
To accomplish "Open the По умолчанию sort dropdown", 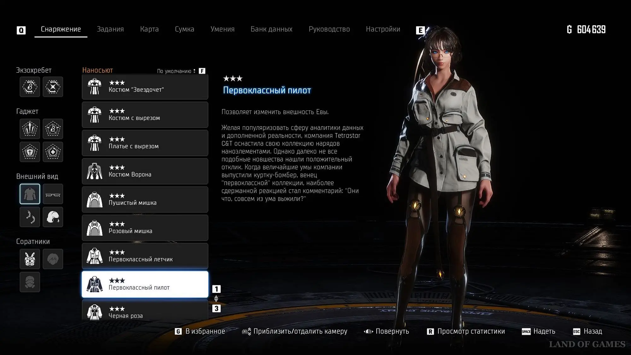I will click(x=176, y=71).
